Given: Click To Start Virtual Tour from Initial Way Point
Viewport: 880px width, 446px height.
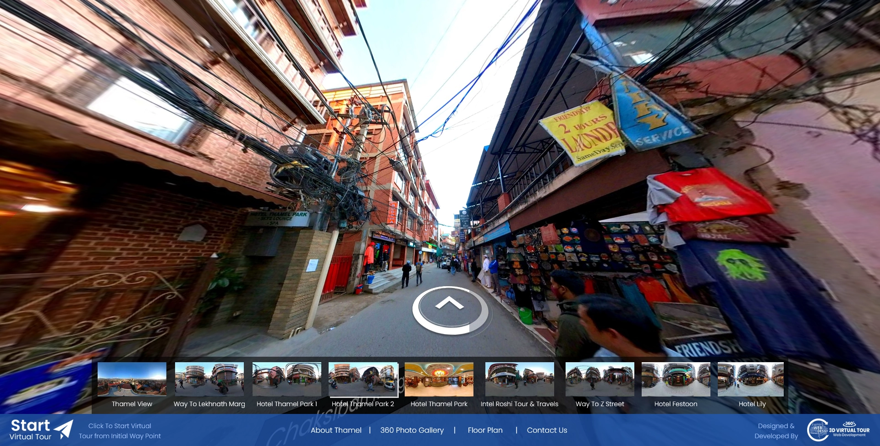Looking at the screenshot, I should pyautogui.click(x=120, y=430).
